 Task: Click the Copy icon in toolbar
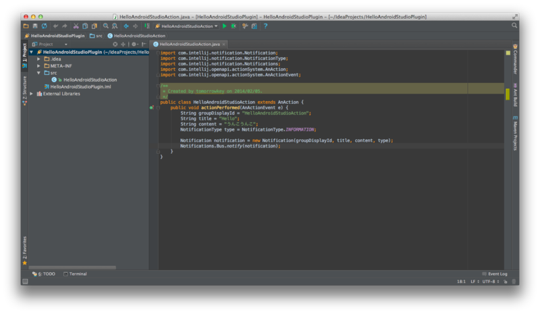click(85, 26)
